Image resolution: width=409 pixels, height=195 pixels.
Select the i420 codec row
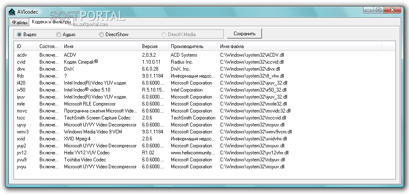point(204,83)
